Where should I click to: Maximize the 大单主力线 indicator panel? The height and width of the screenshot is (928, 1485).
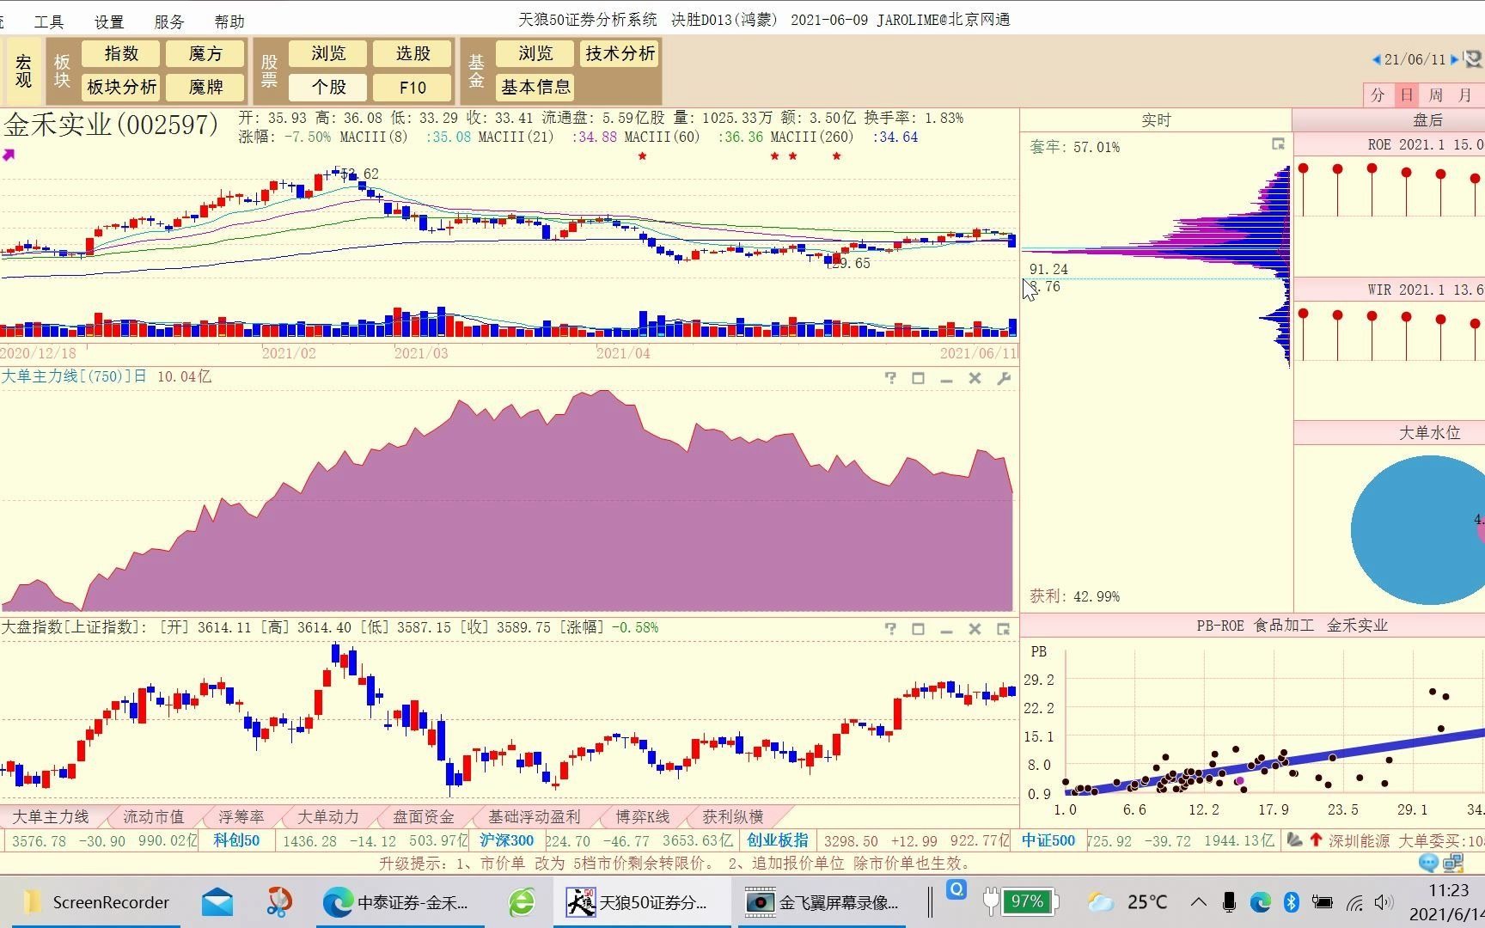click(x=918, y=378)
